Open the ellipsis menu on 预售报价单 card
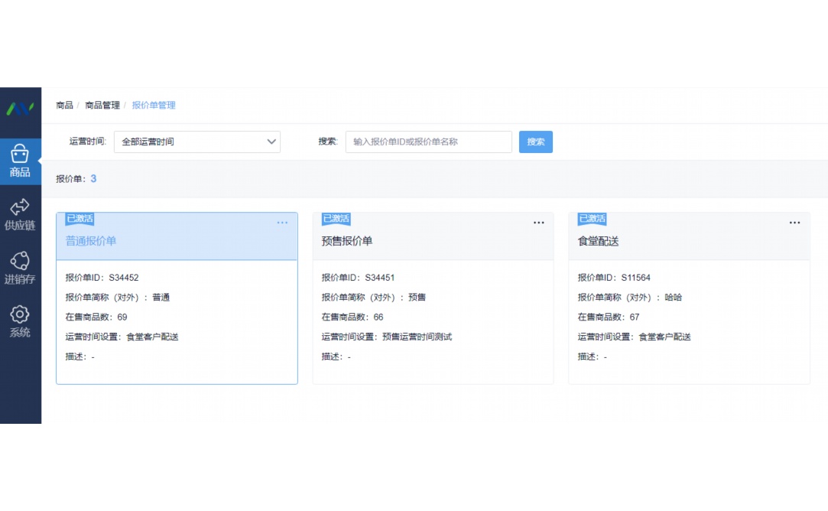The height and width of the screenshot is (511, 828). (x=538, y=222)
